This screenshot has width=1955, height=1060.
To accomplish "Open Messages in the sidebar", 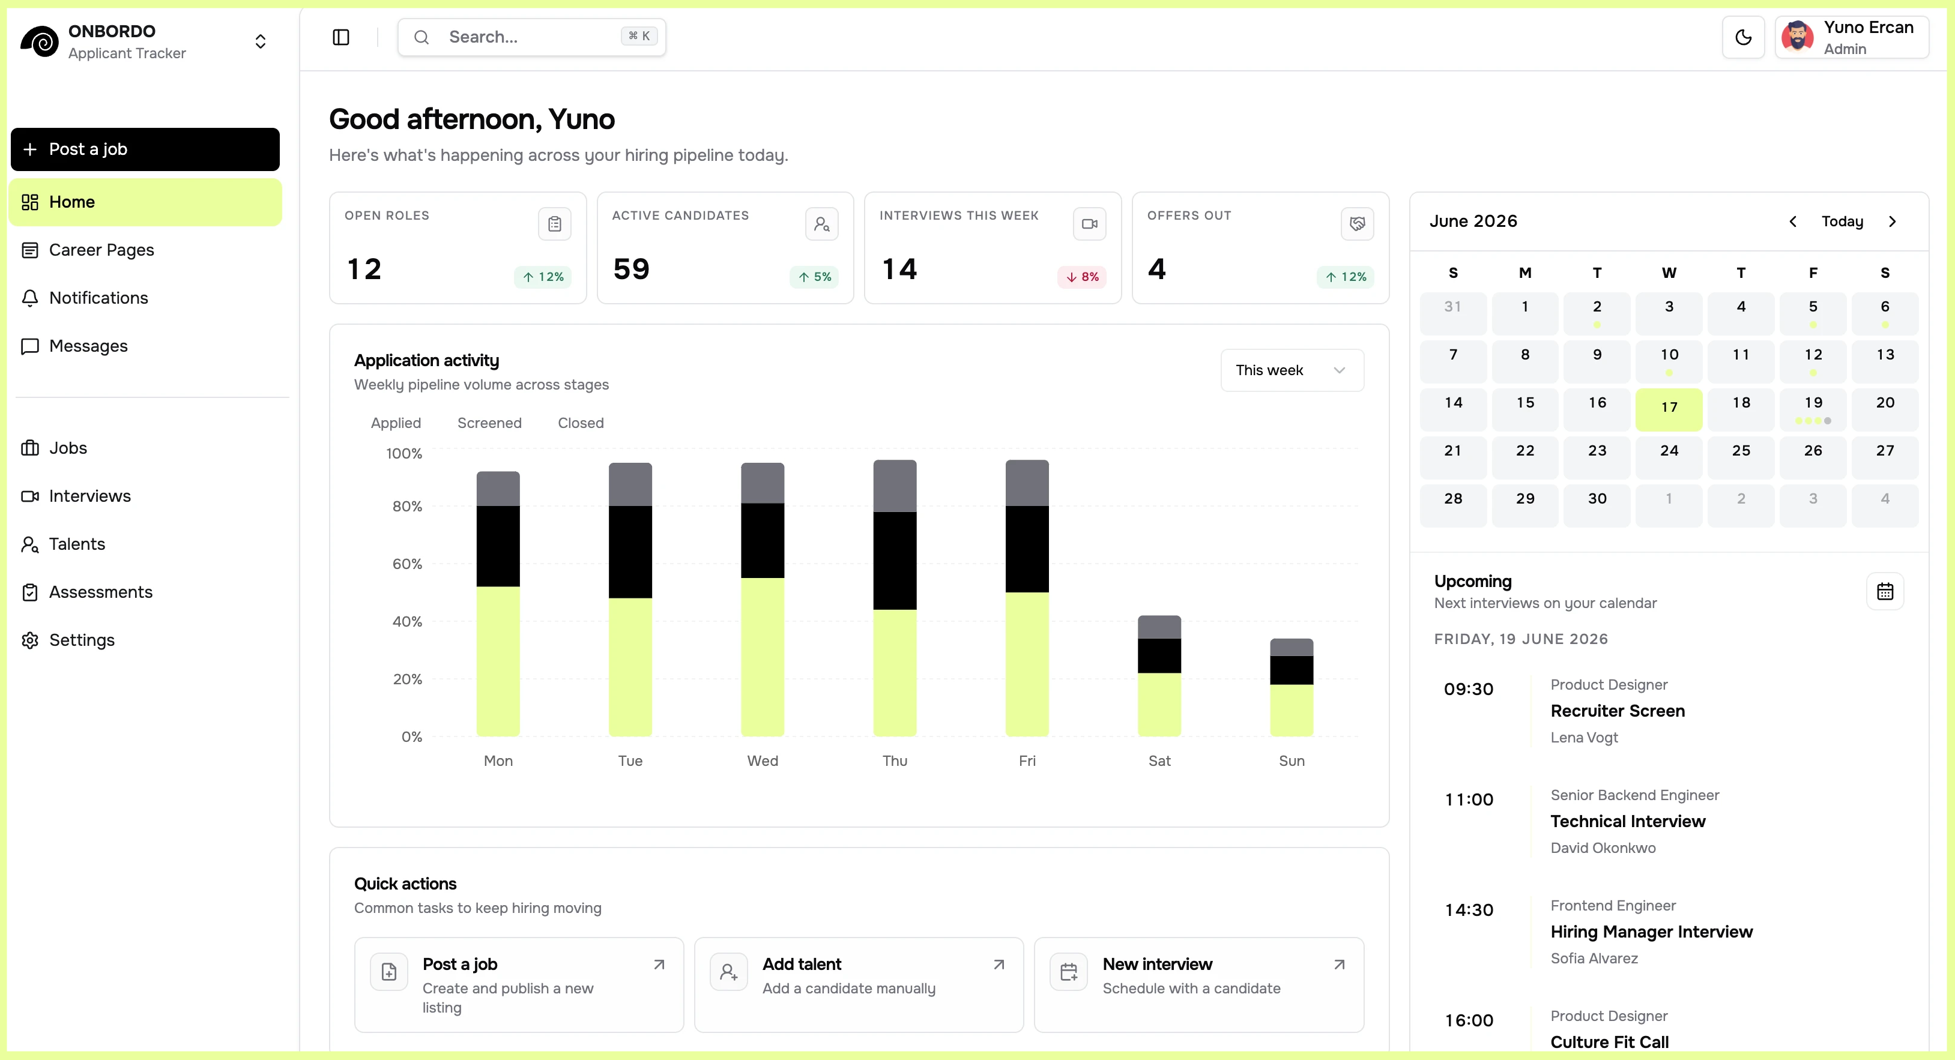I will pos(145,346).
